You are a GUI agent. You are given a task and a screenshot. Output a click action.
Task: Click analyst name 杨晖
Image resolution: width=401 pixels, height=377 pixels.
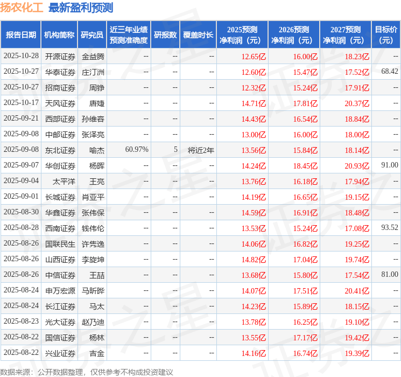pyautogui.click(x=97, y=166)
